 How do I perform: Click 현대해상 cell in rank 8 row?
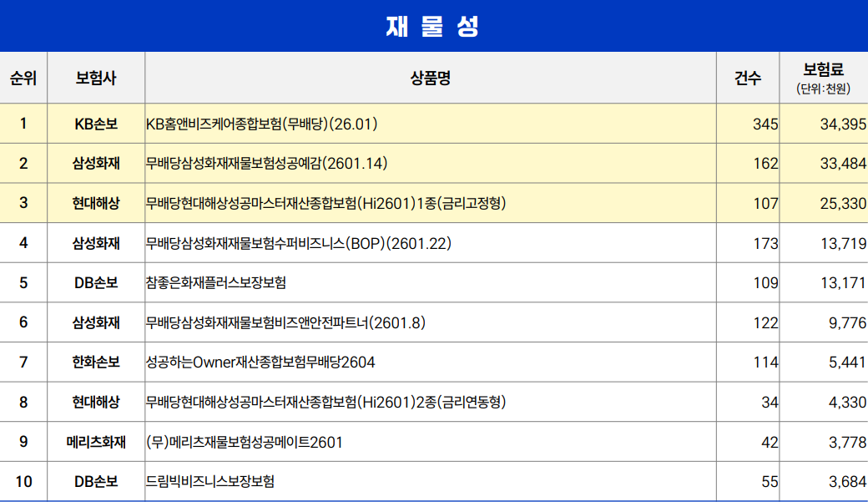pyautogui.click(x=96, y=403)
